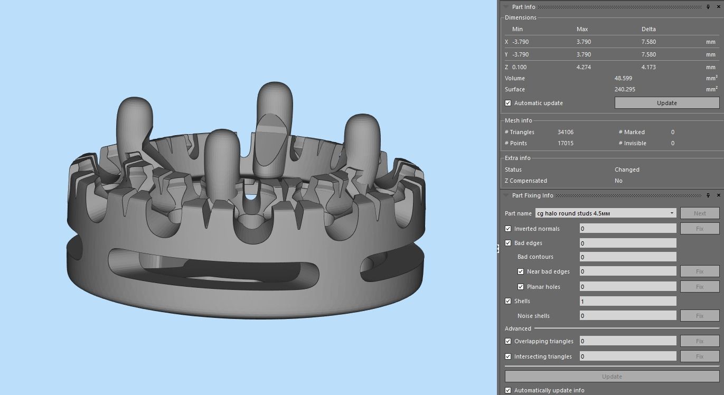
Task: Click the Z delta value 4.173
Action: click(648, 67)
